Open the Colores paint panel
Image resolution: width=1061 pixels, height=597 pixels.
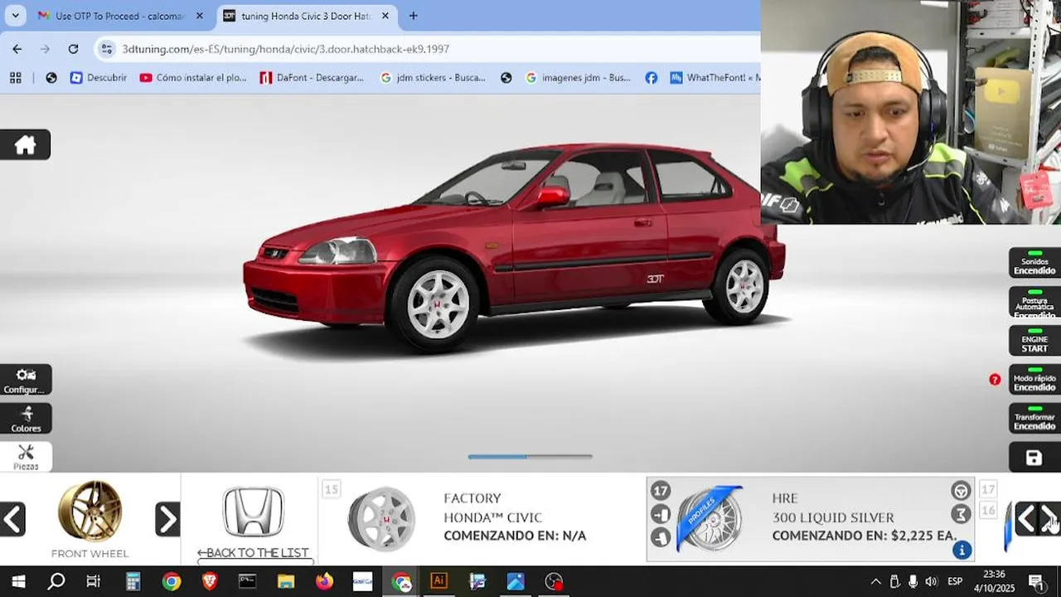pyautogui.click(x=26, y=419)
